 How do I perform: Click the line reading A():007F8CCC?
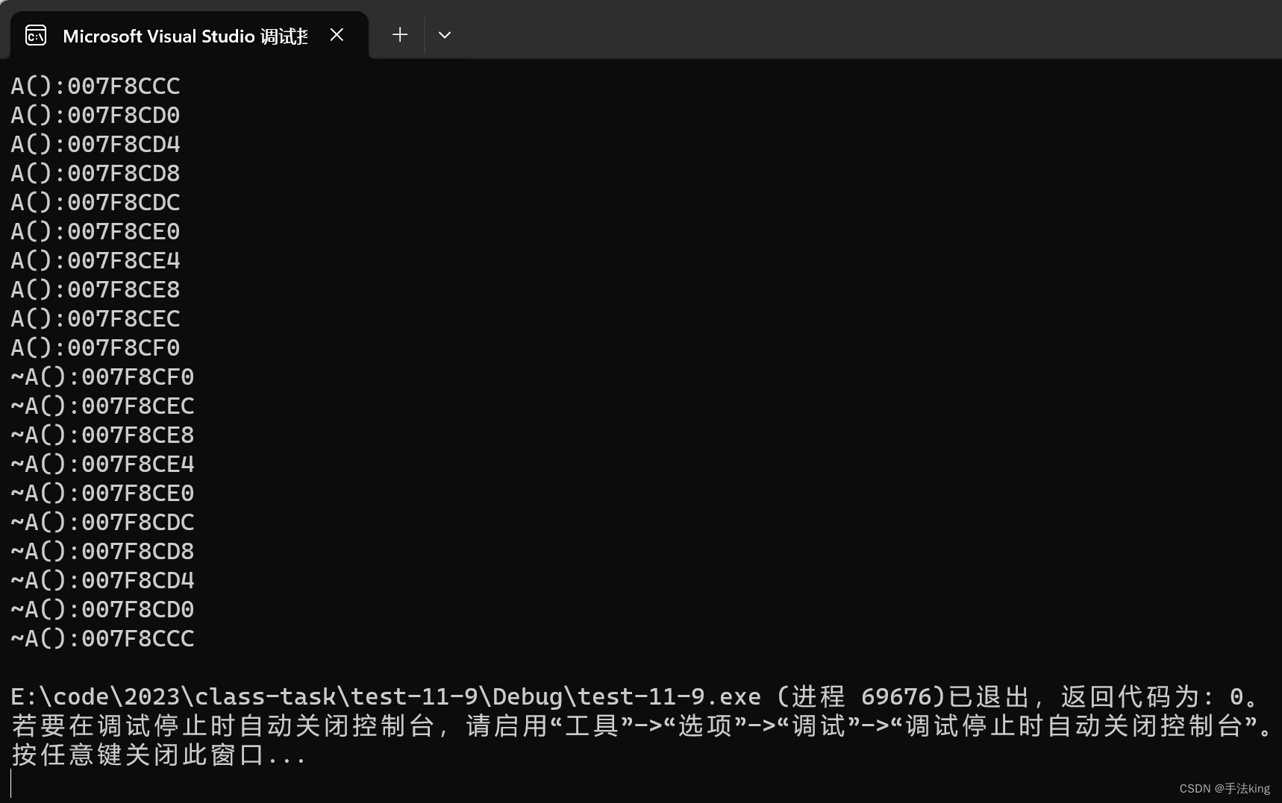pos(96,85)
